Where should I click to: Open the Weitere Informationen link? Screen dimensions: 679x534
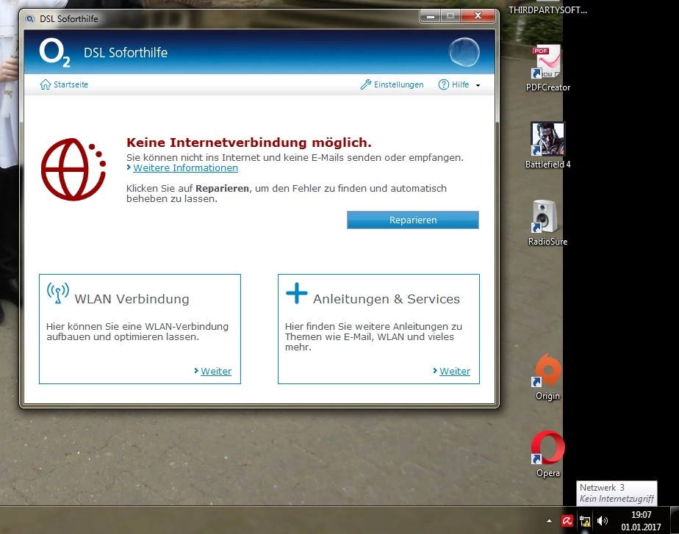185,168
